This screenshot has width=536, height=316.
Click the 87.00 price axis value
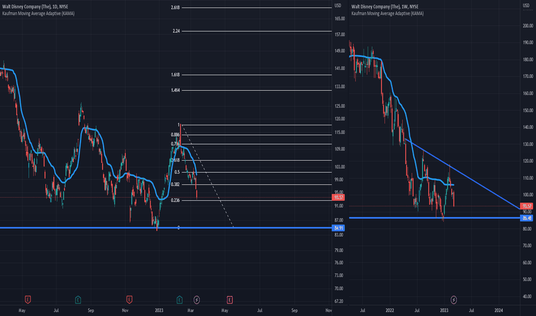338,221
